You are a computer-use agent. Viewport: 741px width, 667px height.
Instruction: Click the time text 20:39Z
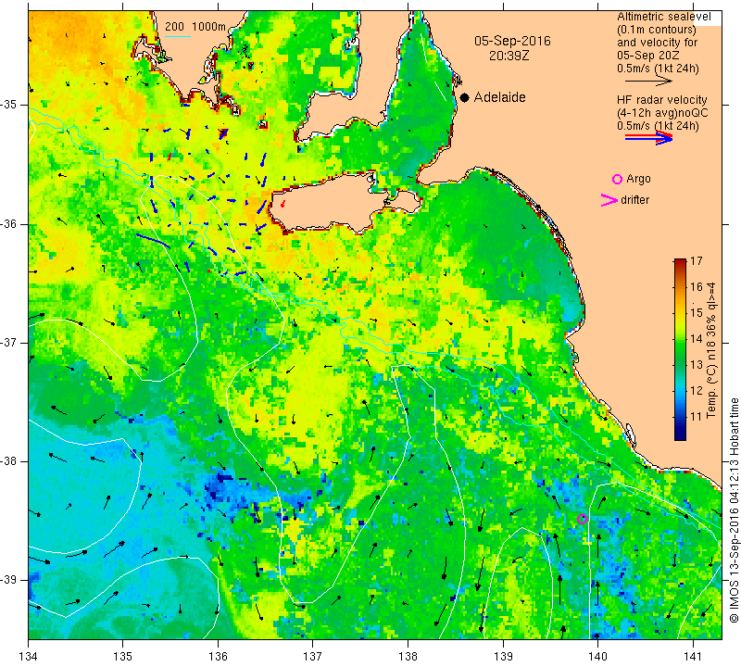[x=509, y=56]
